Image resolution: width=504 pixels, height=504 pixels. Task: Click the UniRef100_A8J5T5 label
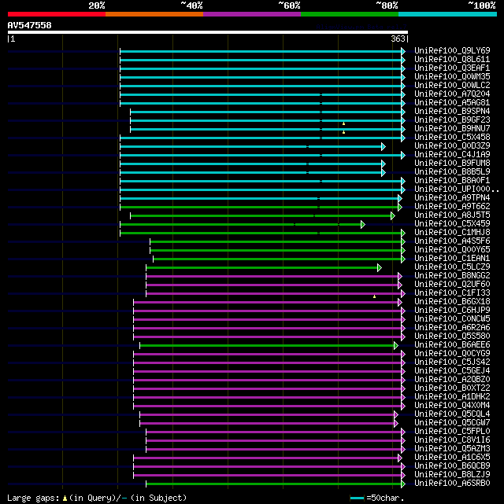[x=452, y=215]
